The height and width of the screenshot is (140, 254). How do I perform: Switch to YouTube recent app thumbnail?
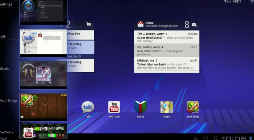[43, 131]
